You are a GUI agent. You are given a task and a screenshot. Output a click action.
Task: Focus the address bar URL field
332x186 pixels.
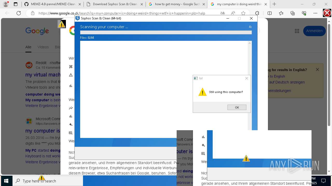point(122,13)
